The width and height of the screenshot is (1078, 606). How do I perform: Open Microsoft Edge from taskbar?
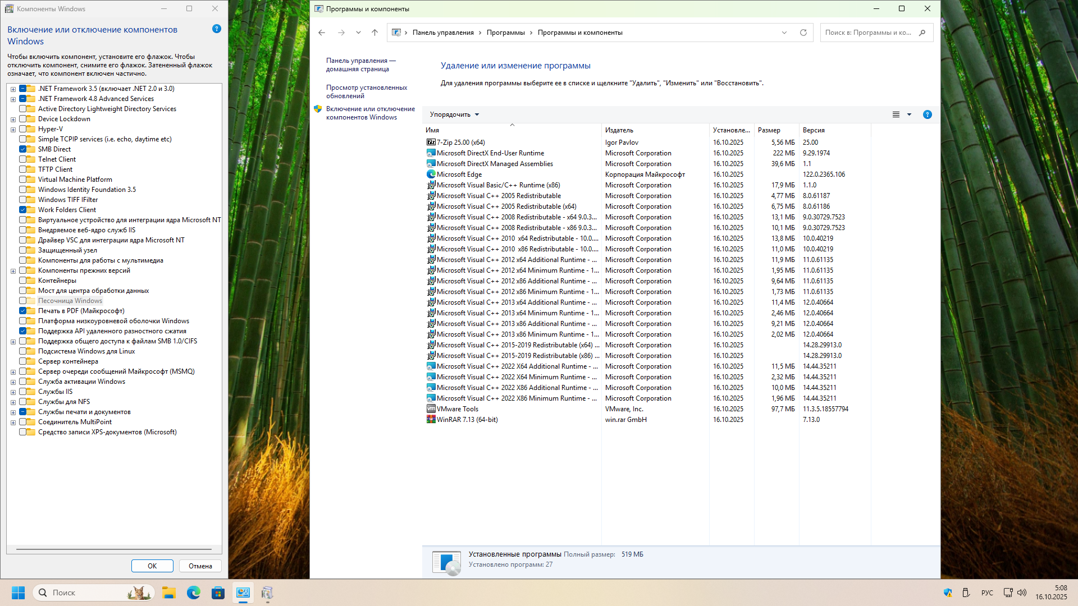pos(194,593)
